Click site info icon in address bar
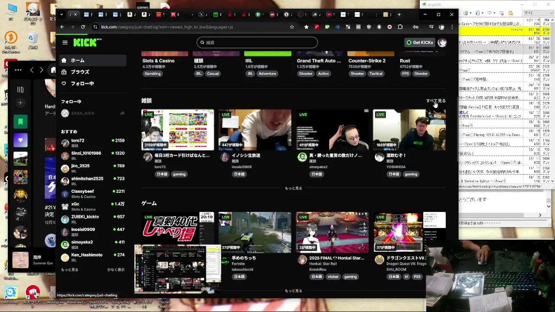 [x=95, y=27]
